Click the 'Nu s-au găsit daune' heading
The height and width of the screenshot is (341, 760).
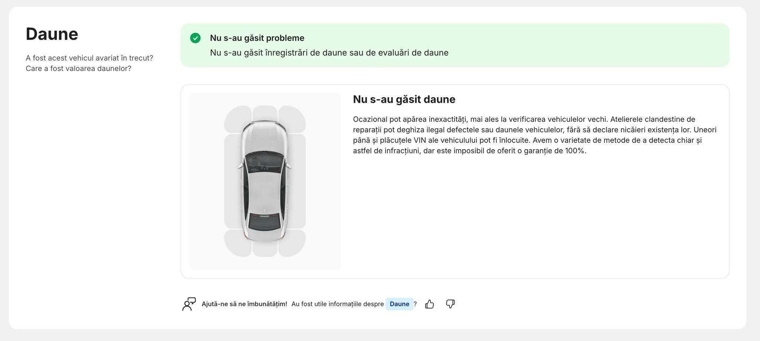click(404, 99)
